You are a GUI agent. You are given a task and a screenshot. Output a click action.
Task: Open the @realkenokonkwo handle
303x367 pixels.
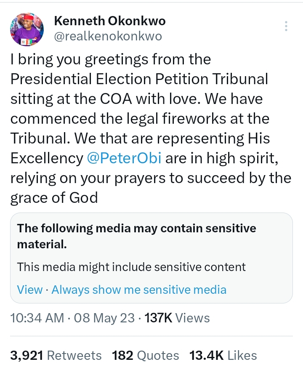[x=108, y=36]
